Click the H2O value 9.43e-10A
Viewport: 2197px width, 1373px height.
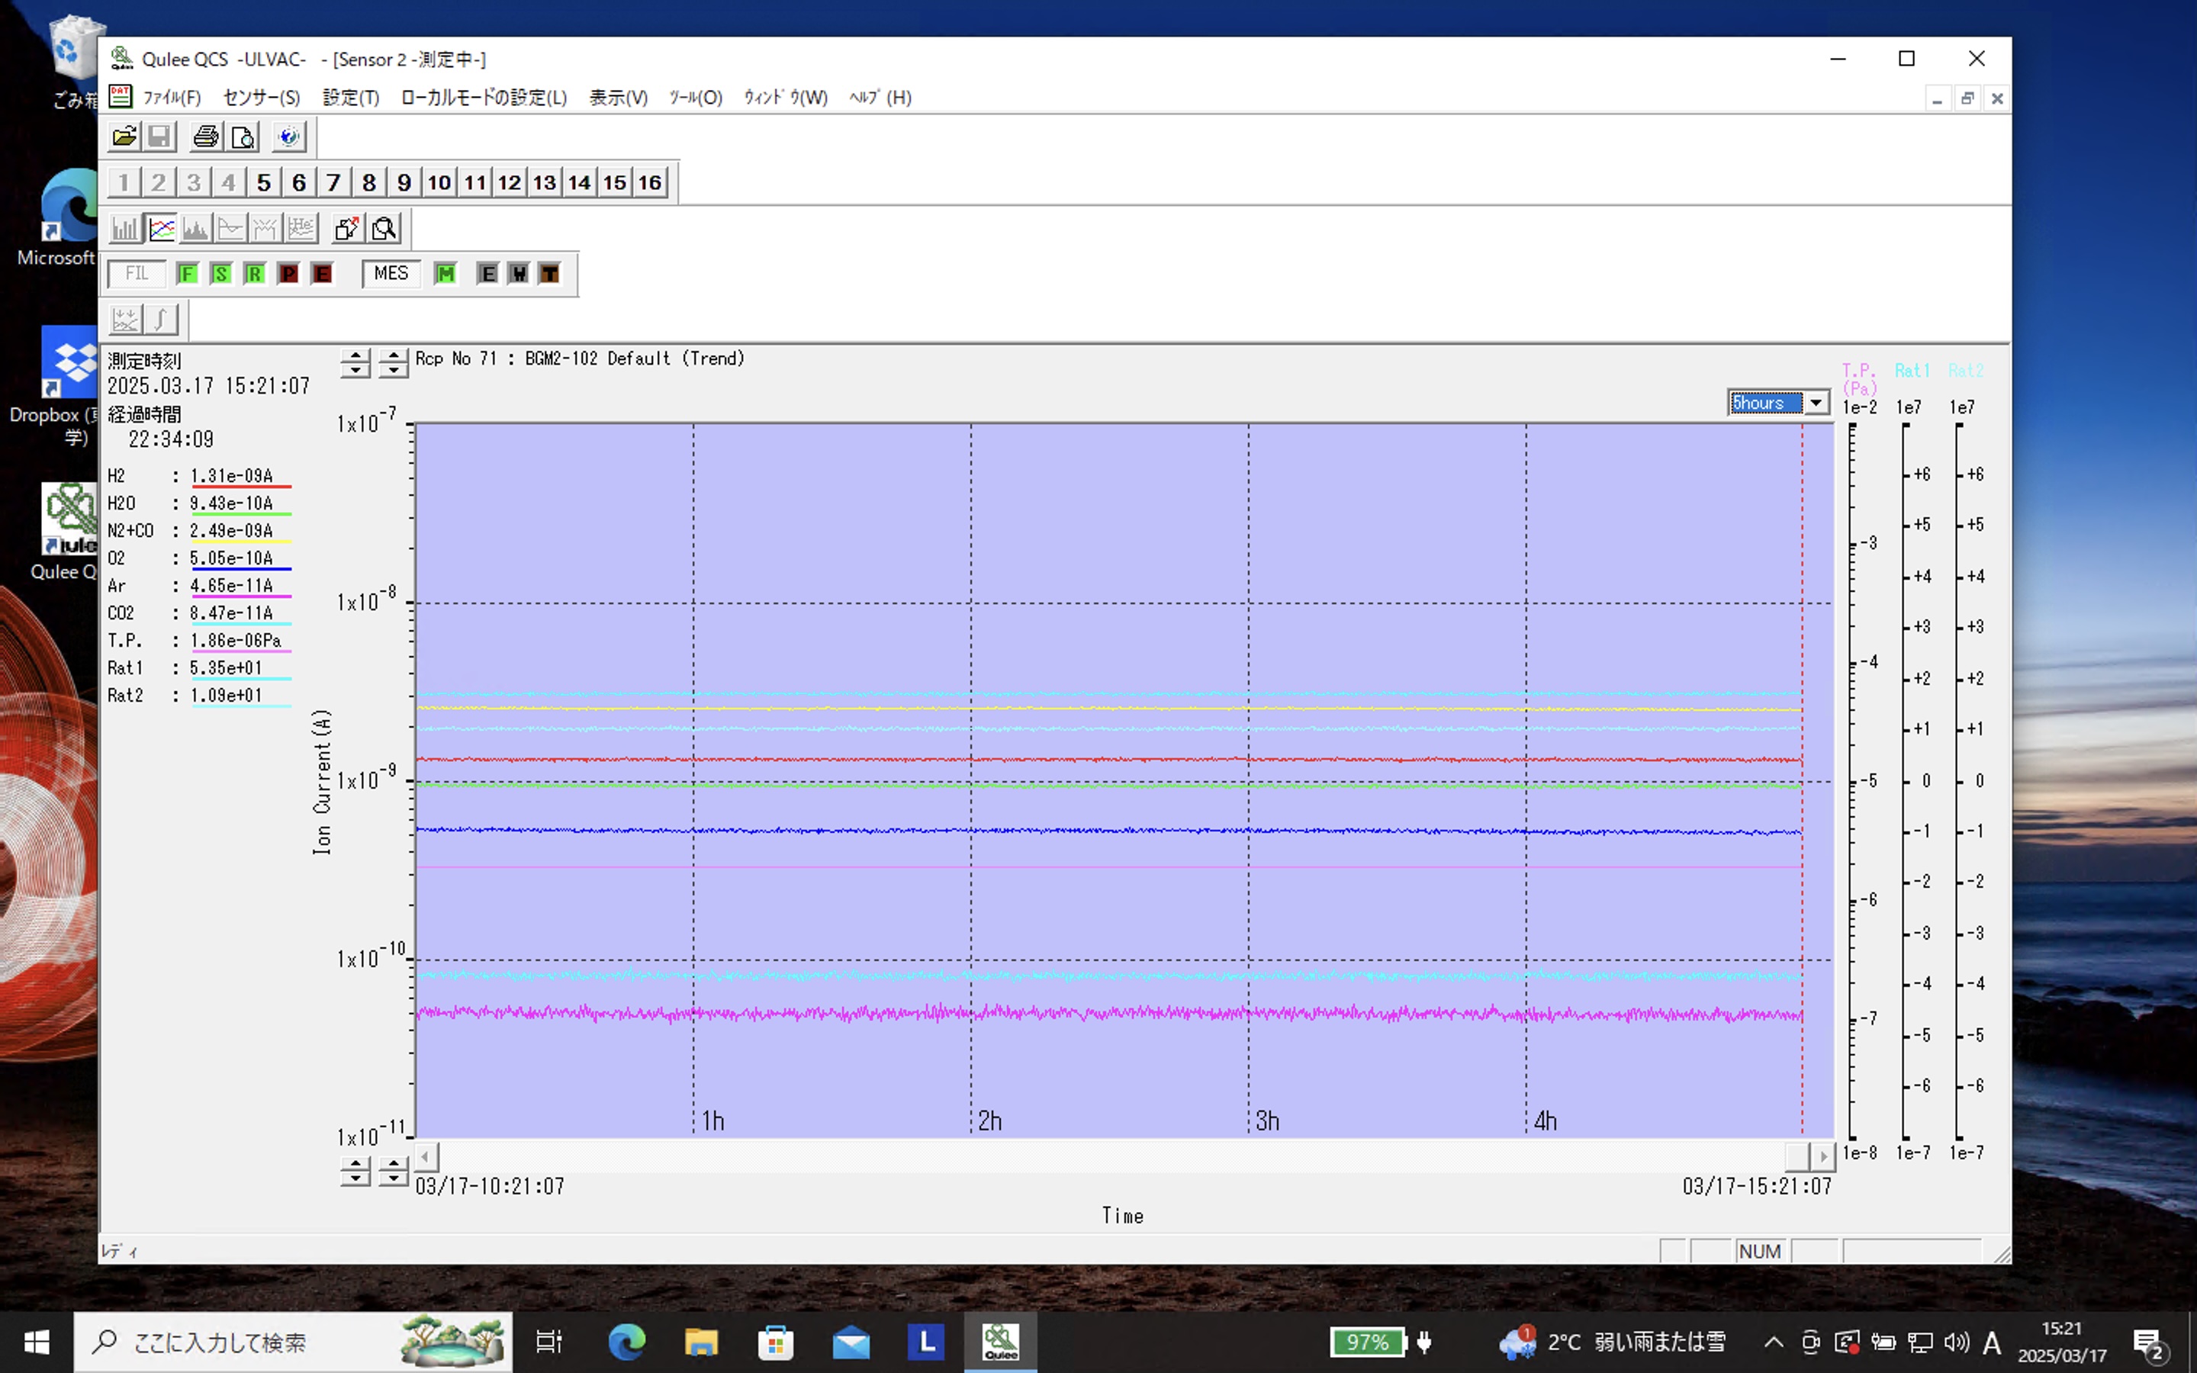[x=230, y=503]
